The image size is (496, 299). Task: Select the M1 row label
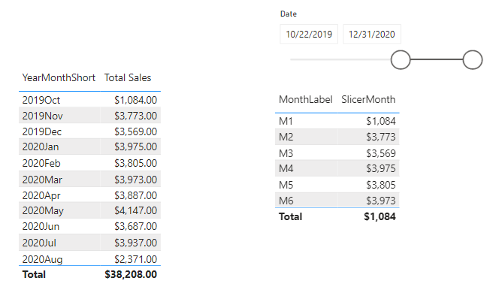[x=286, y=122]
